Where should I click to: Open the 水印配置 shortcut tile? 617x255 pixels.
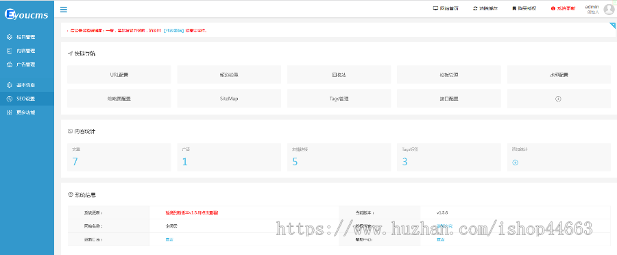[559, 74]
